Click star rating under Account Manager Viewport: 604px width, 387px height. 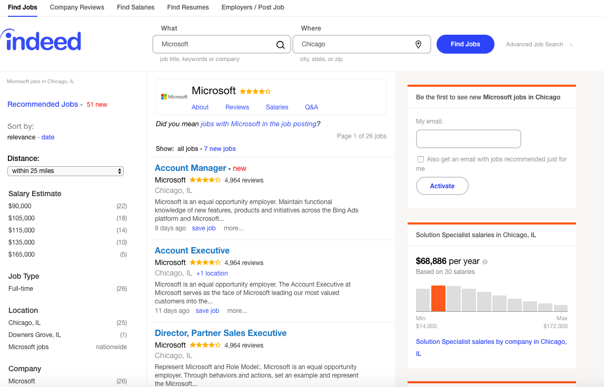(x=205, y=180)
